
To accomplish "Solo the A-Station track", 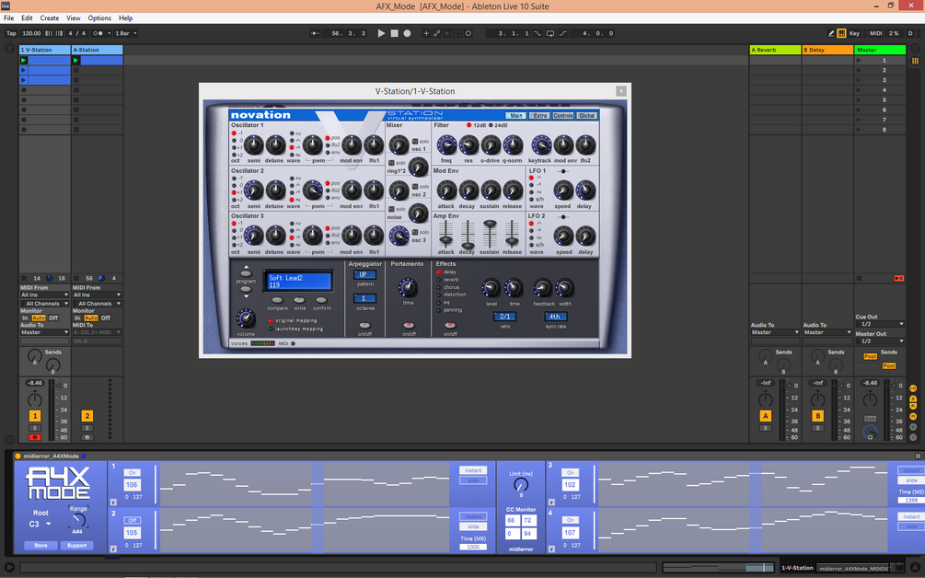I will (x=87, y=428).
